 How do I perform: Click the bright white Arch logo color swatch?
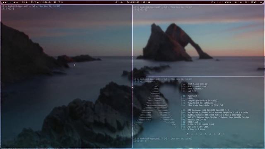[x=219, y=134]
